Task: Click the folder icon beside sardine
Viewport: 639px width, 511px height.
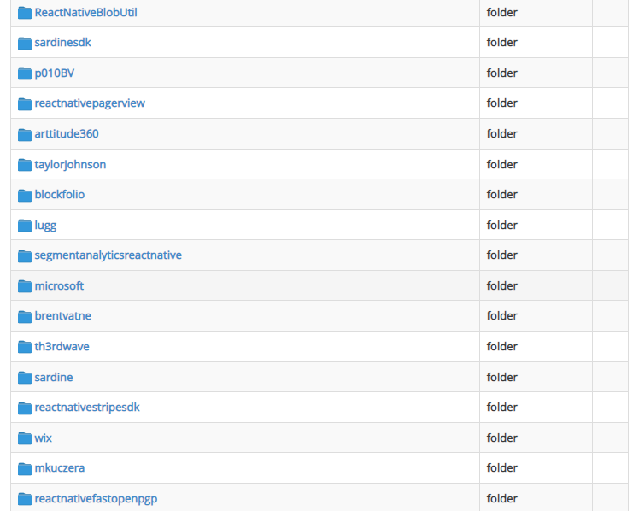Action: click(x=25, y=378)
